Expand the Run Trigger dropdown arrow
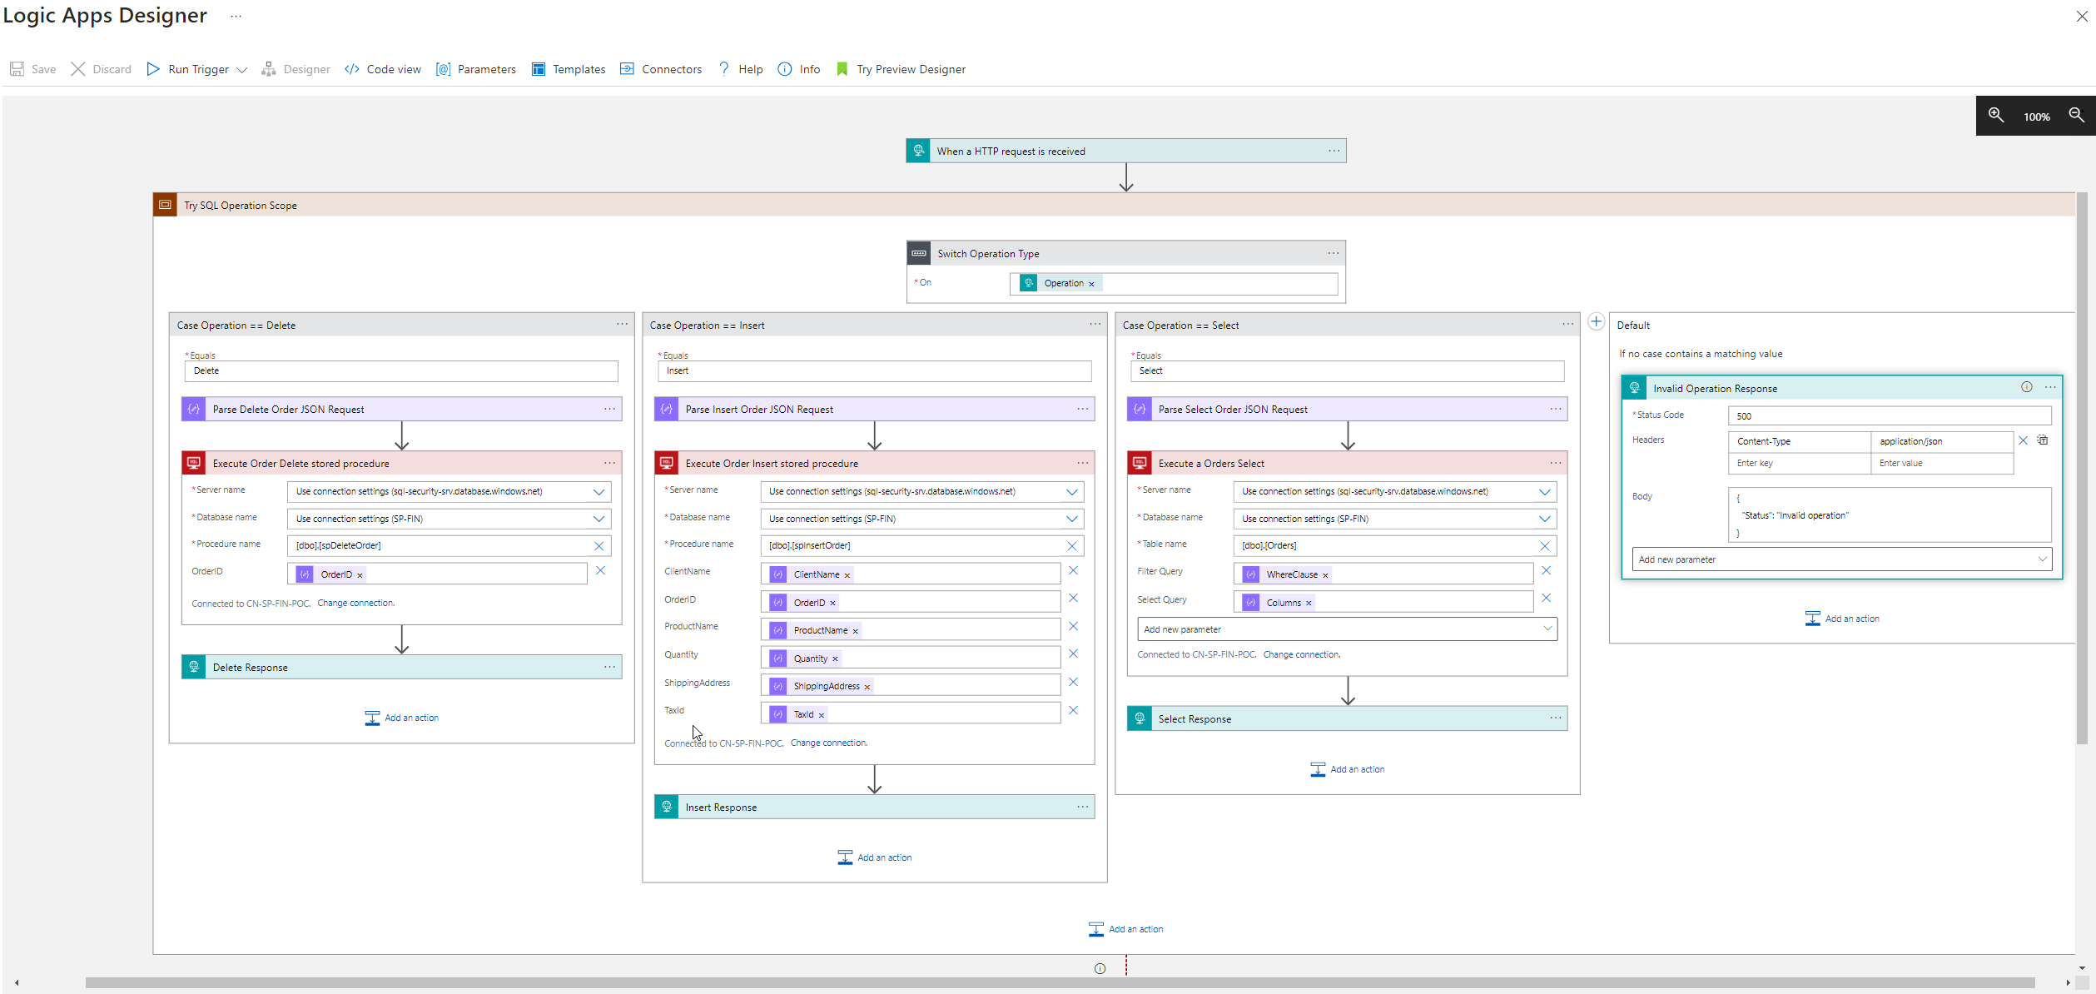Screen dimensions: 2096x994 [242, 70]
